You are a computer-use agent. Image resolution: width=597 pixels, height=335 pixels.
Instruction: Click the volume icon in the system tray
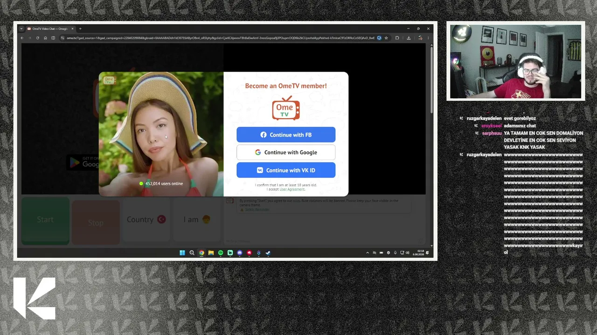tap(408, 253)
